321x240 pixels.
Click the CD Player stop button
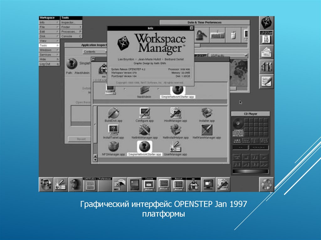[246, 157]
